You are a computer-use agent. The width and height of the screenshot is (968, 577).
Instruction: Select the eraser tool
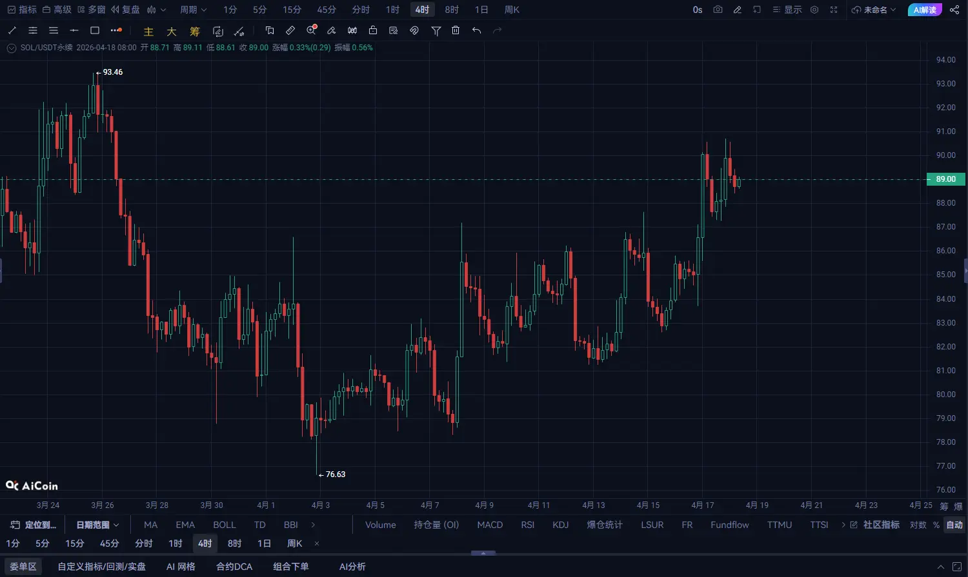332,30
